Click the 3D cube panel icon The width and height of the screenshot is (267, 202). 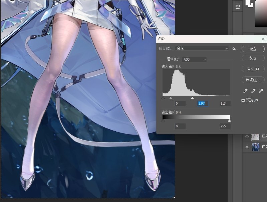pyautogui.click(x=238, y=7)
